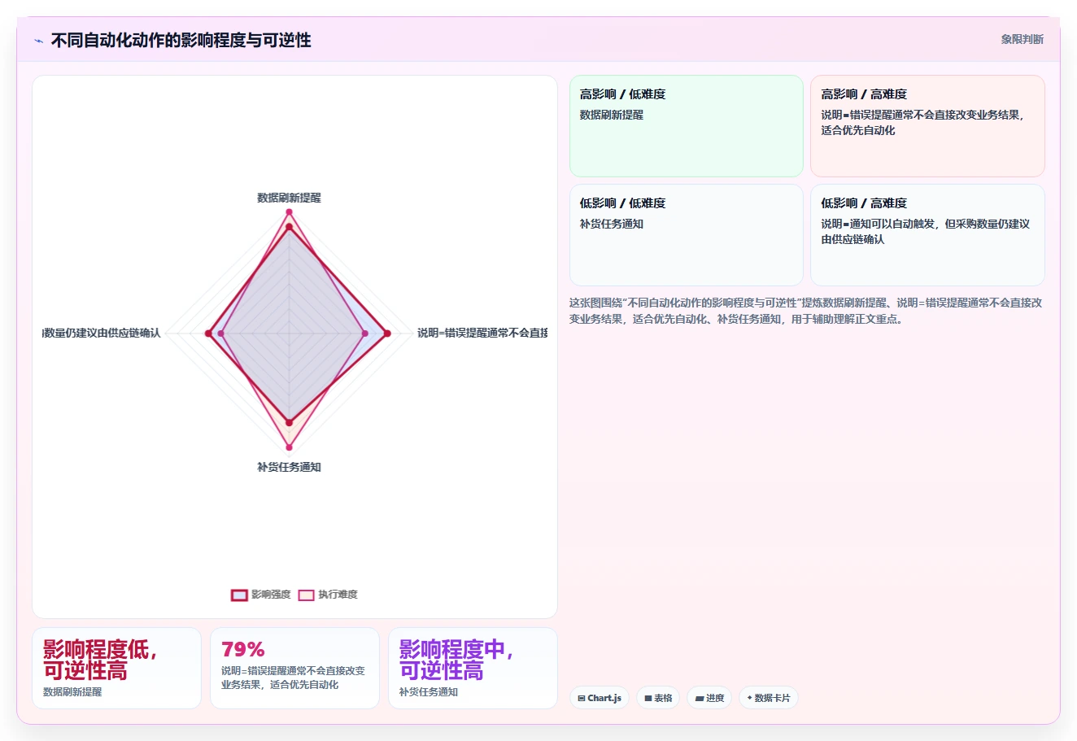Open the 79% statistic card
Viewport: 1077px width, 741px height.
tap(294, 668)
